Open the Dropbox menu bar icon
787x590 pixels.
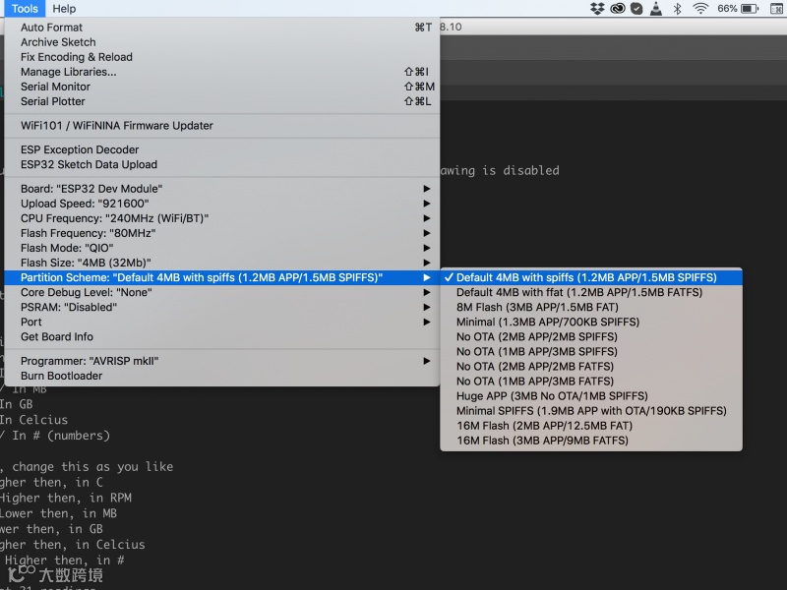pyautogui.click(x=597, y=9)
